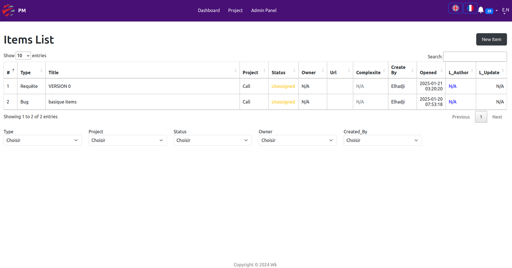The height and width of the screenshot is (268, 512).
Task: Switch language with the UK flag icon
Action: click(455, 8)
